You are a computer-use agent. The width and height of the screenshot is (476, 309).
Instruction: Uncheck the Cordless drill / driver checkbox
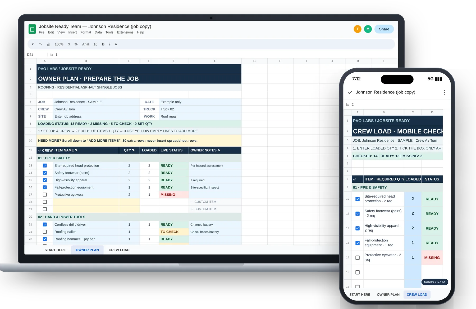click(45, 225)
